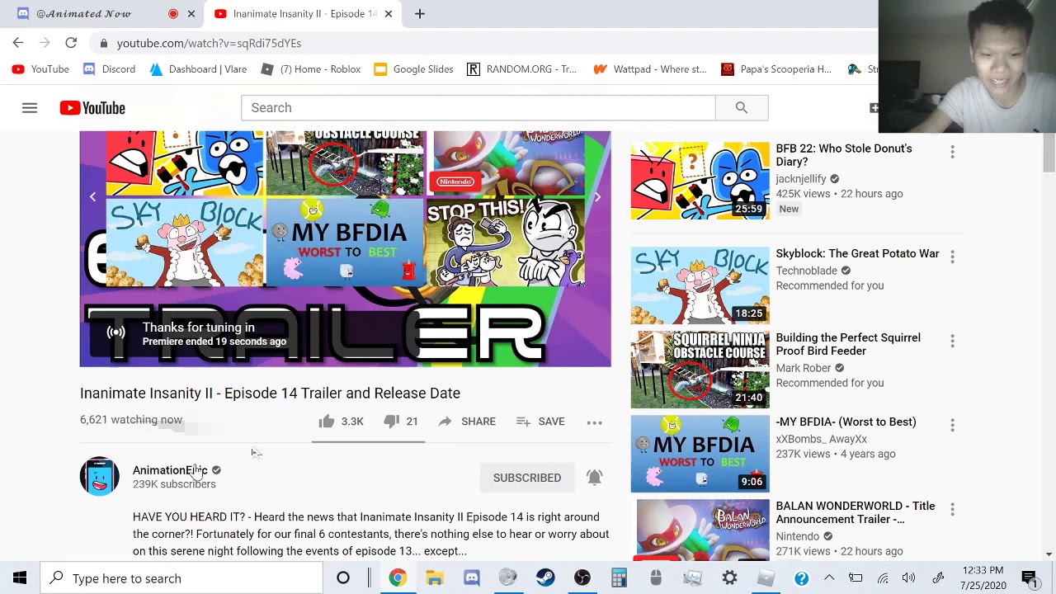Viewport: 1056px width, 594px height.
Task: Open 'BFB 22: Who Stole Donut's Diary?' title
Action: click(x=844, y=155)
